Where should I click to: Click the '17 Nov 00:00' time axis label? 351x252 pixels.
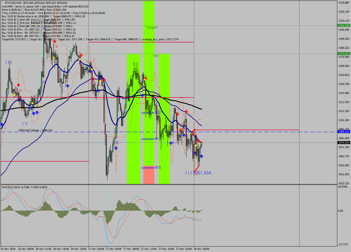pyautogui.click(x=96, y=249)
